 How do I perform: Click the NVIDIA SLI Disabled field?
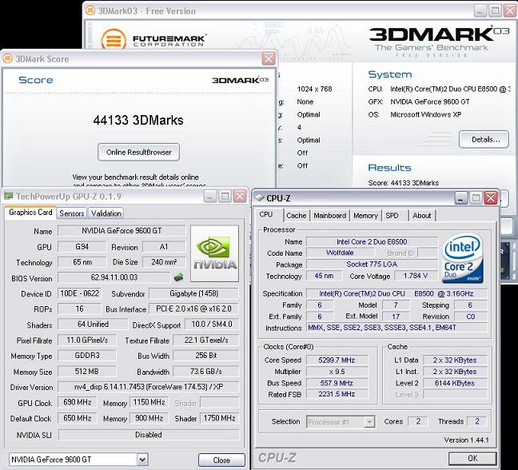point(149,434)
